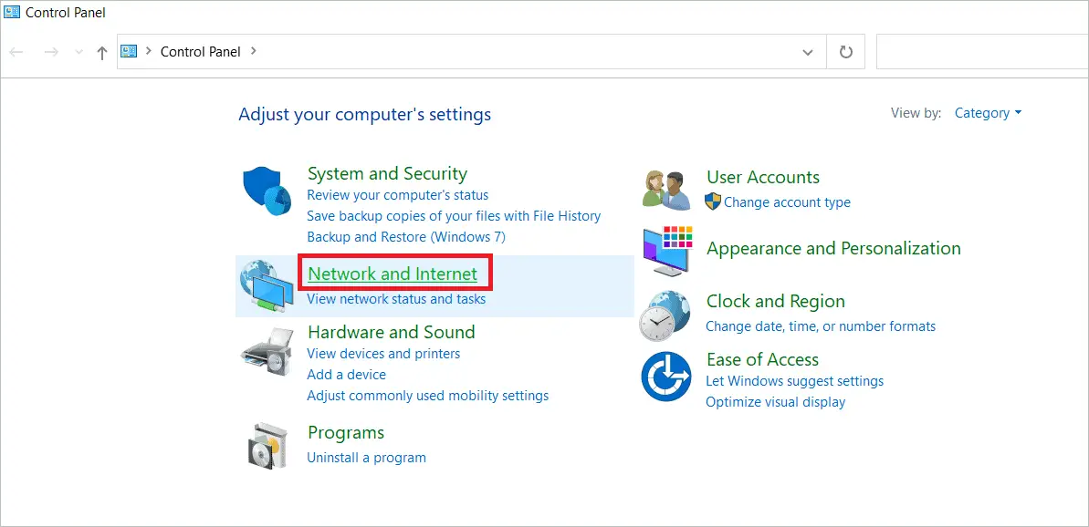Screen dimensions: 1089x527
Task: Open Optimize visual display link
Action: (x=775, y=402)
